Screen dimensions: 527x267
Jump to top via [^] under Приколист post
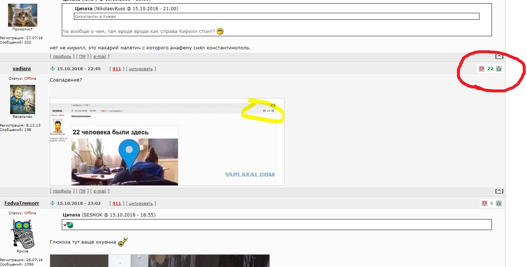pyautogui.click(x=499, y=56)
